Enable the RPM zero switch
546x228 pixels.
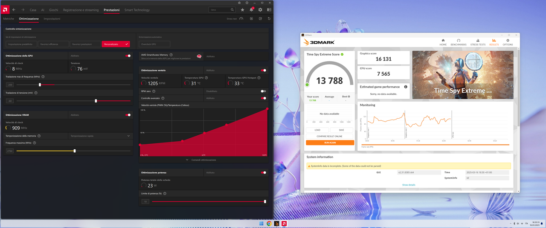click(x=264, y=91)
